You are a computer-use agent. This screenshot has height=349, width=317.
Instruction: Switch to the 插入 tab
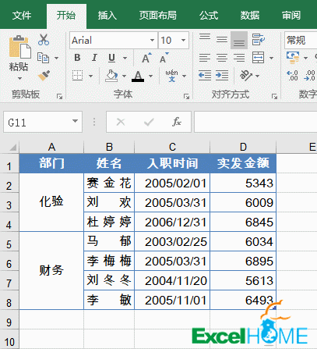tap(107, 16)
